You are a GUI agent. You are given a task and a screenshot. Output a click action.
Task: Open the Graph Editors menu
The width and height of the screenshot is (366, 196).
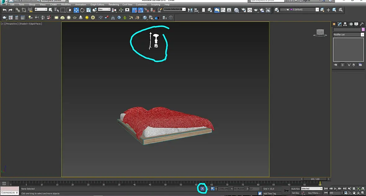(x=97, y=5)
